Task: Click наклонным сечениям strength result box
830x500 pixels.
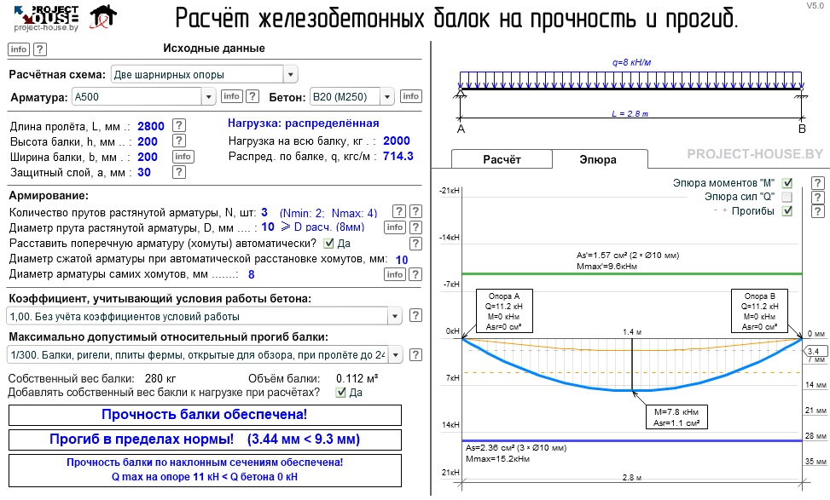Action: click(205, 470)
